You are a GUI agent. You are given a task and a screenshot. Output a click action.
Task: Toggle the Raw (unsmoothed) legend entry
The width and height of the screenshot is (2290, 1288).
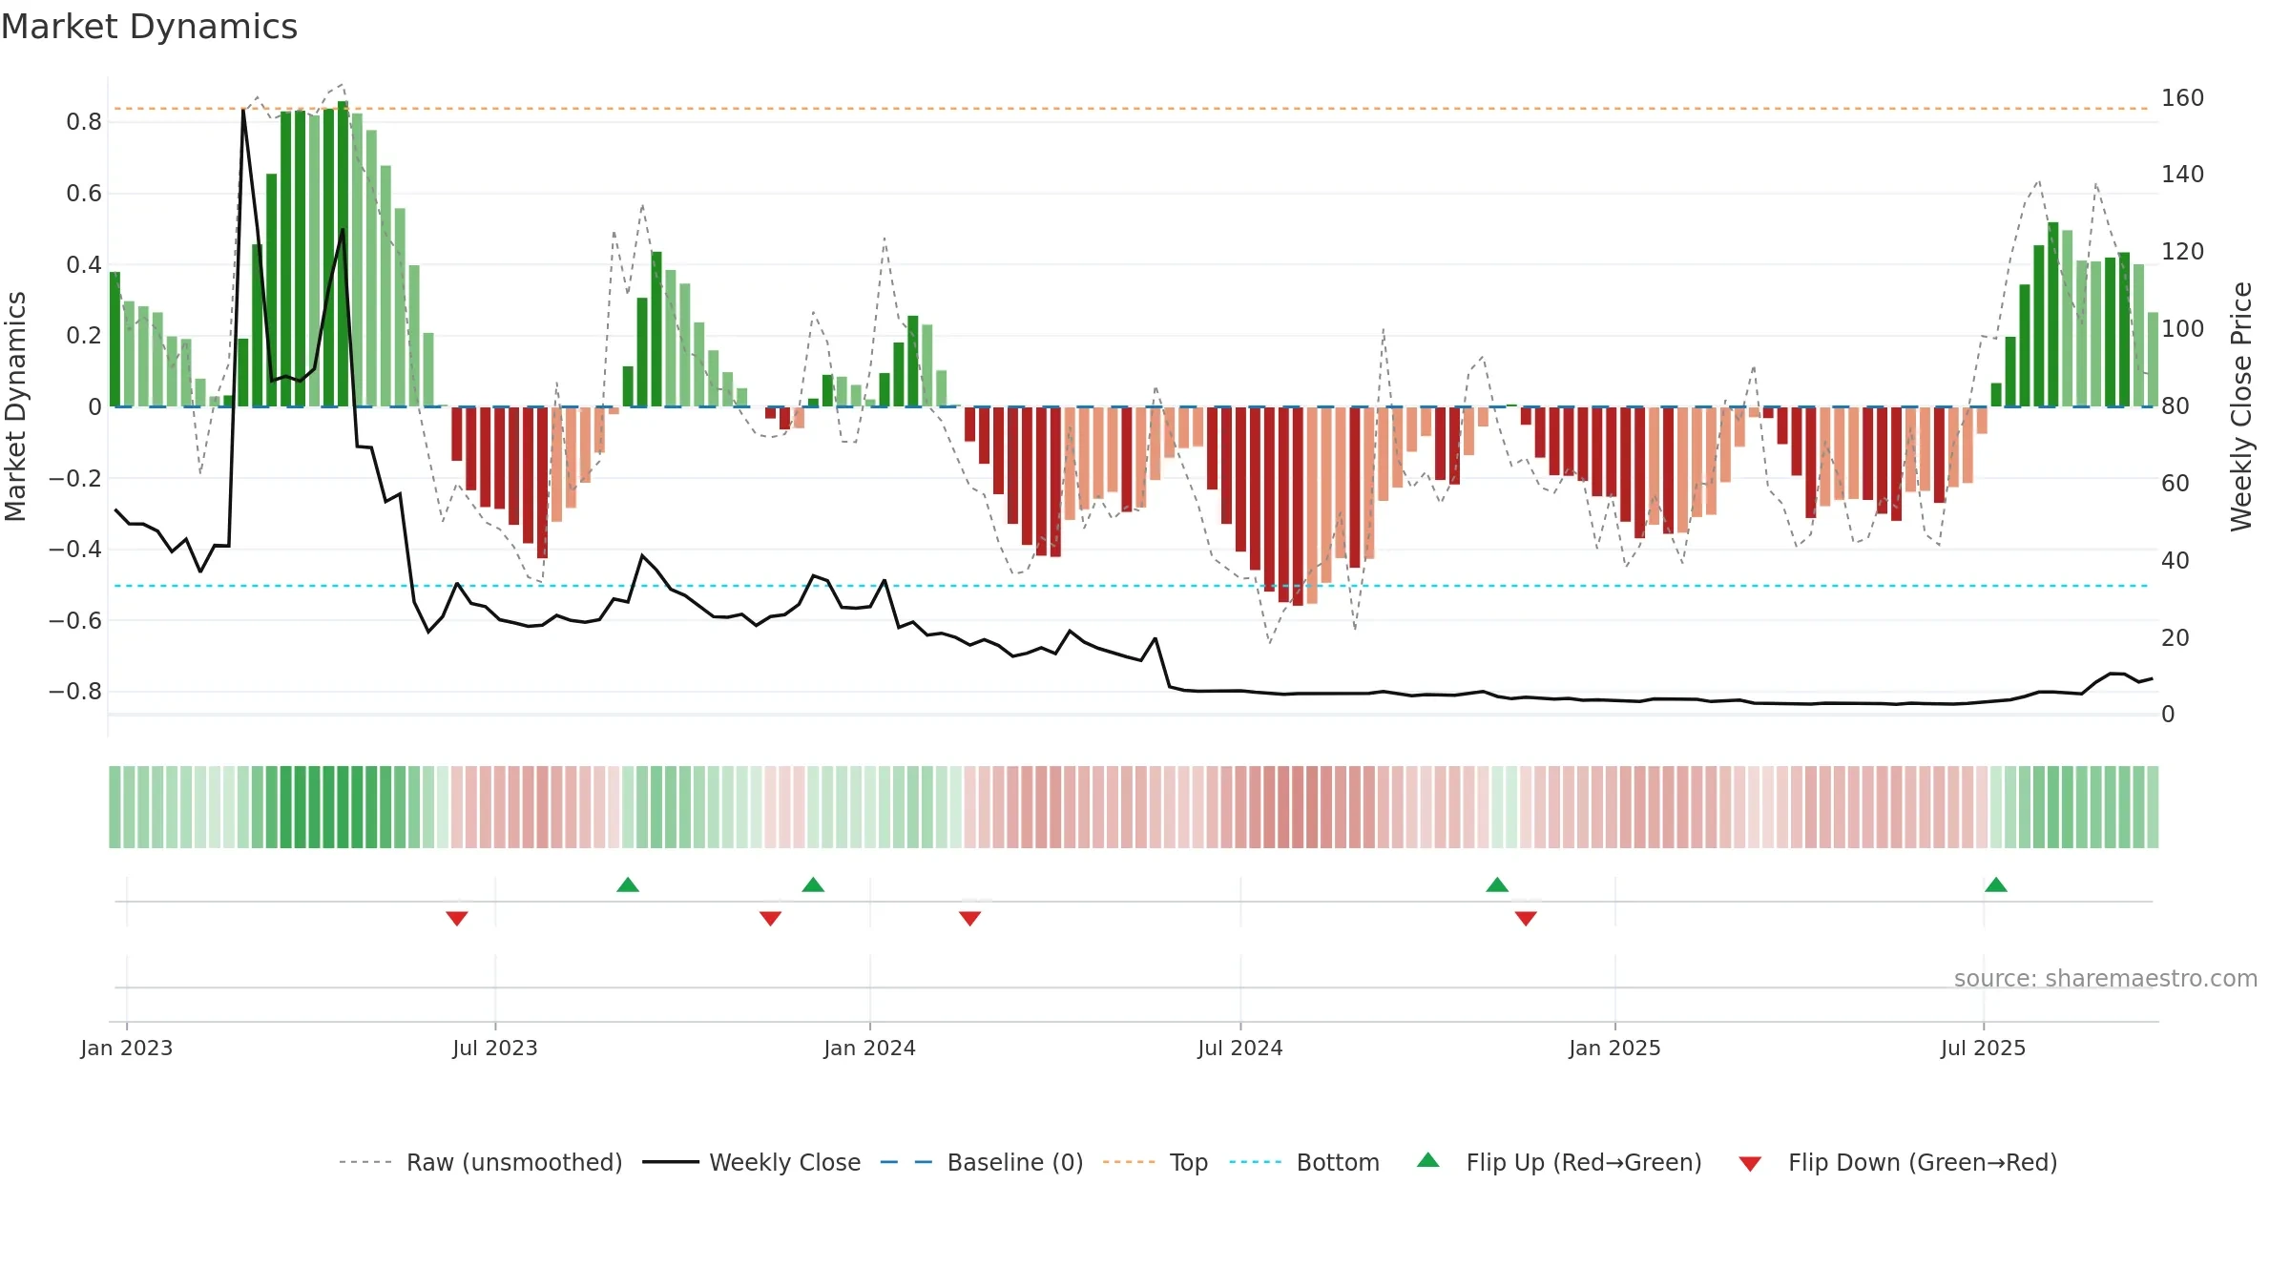[481, 1162]
